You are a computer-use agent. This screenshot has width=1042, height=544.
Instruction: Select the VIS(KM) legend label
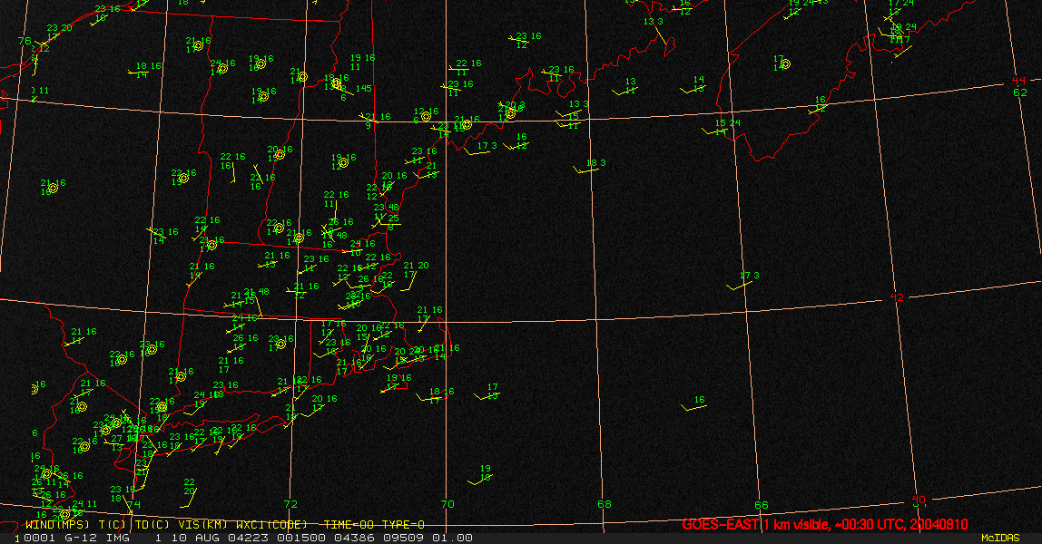pyautogui.click(x=203, y=525)
